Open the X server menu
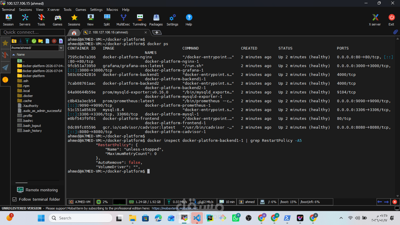 53,10
